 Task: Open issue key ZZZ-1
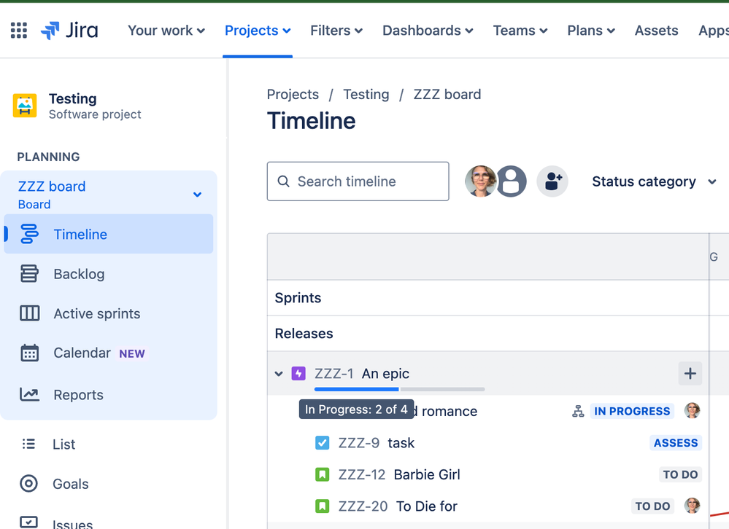pyautogui.click(x=333, y=374)
